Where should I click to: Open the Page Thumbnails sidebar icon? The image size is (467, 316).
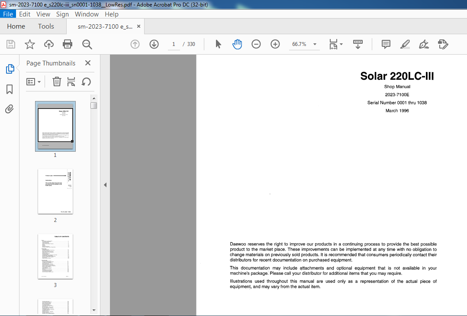(10, 69)
